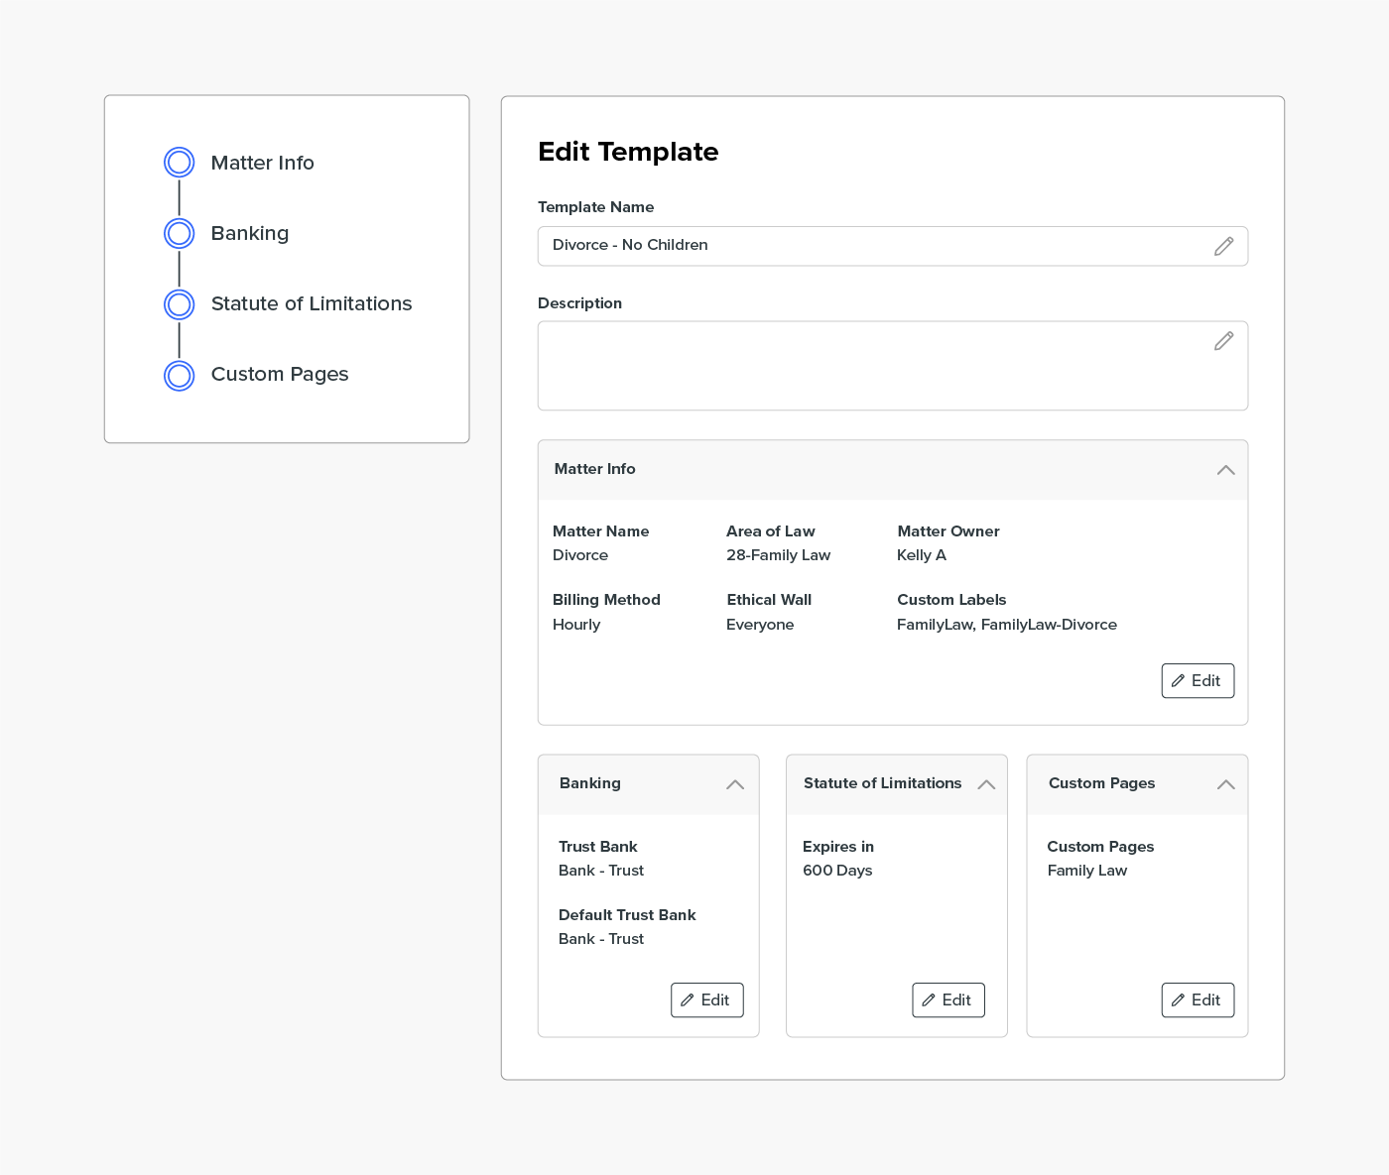Image resolution: width=1389 pixels, height=1175 pixels.
Task: Collapse the Matter Info section chevron
Action: coord(1225,470)
